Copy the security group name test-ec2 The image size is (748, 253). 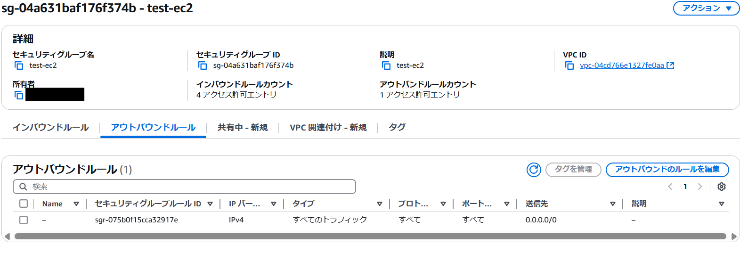point(19,65)
